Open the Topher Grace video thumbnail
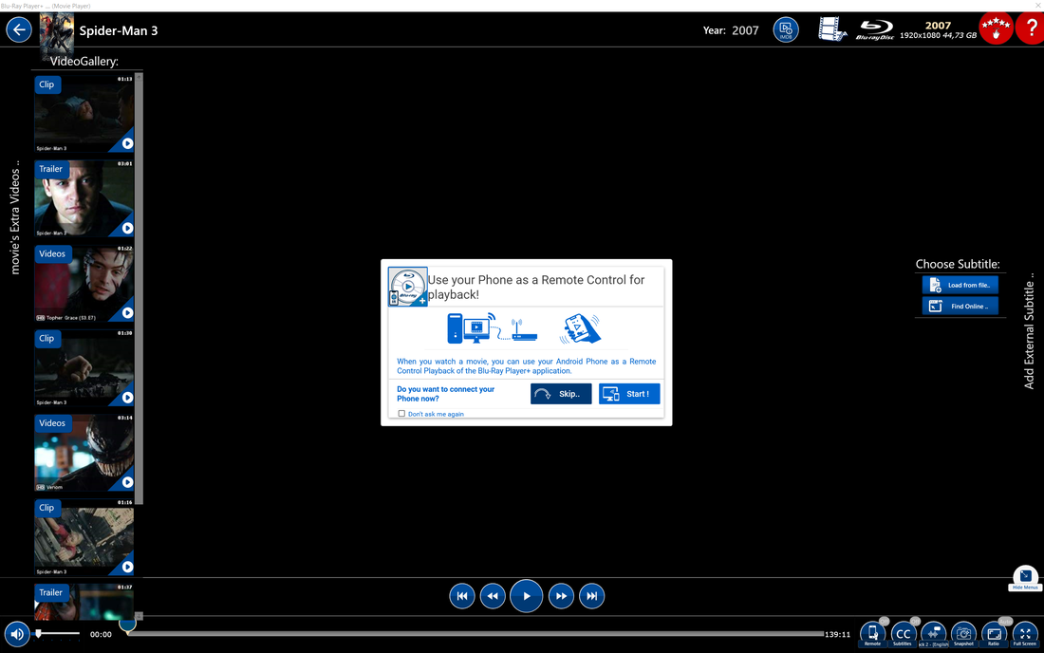This screenshot has width=1044, height=653. click(x=84, y=283)
